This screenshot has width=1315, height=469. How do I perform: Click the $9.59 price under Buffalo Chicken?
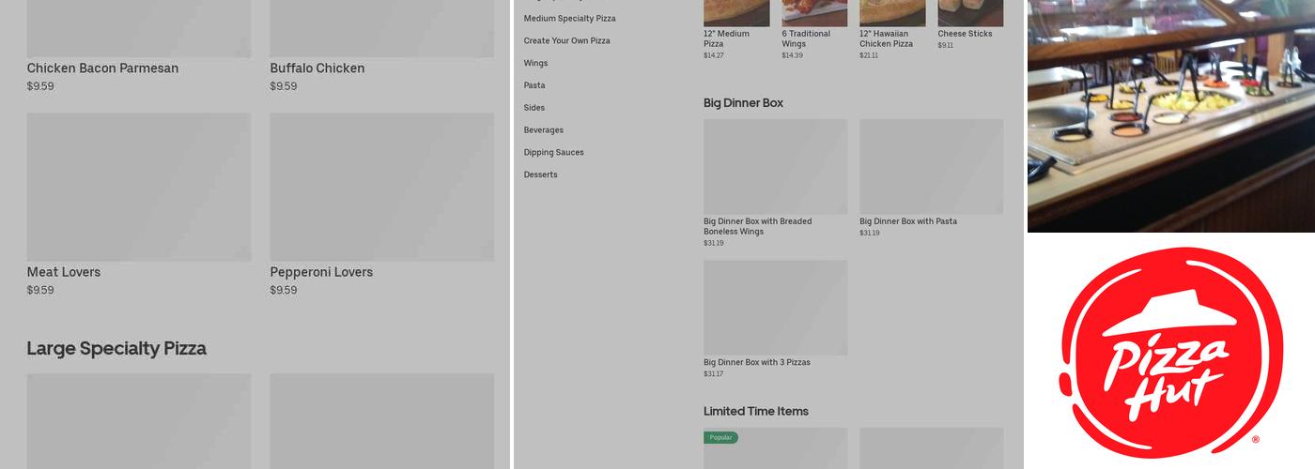coord(284,86)
